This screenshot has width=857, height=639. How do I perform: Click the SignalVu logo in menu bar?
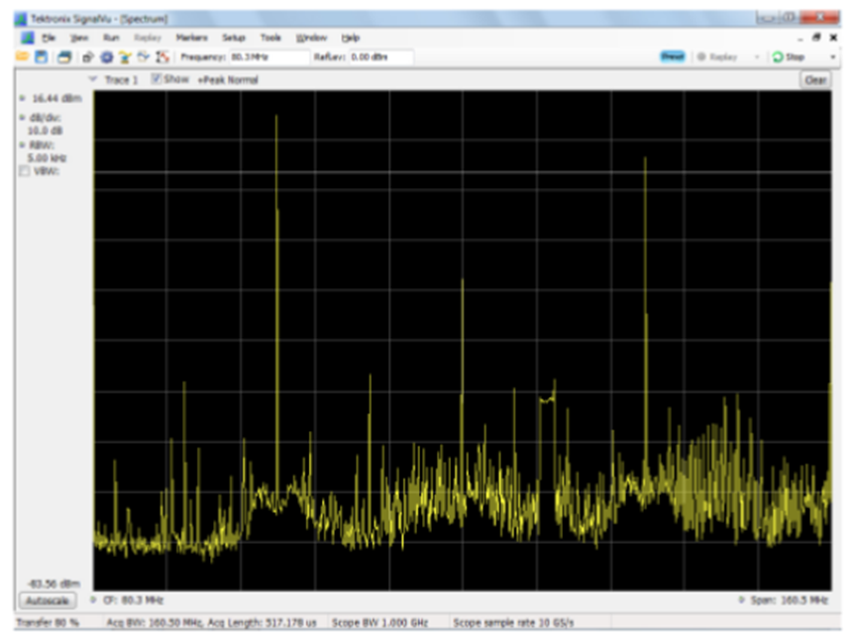pos(28,38)
